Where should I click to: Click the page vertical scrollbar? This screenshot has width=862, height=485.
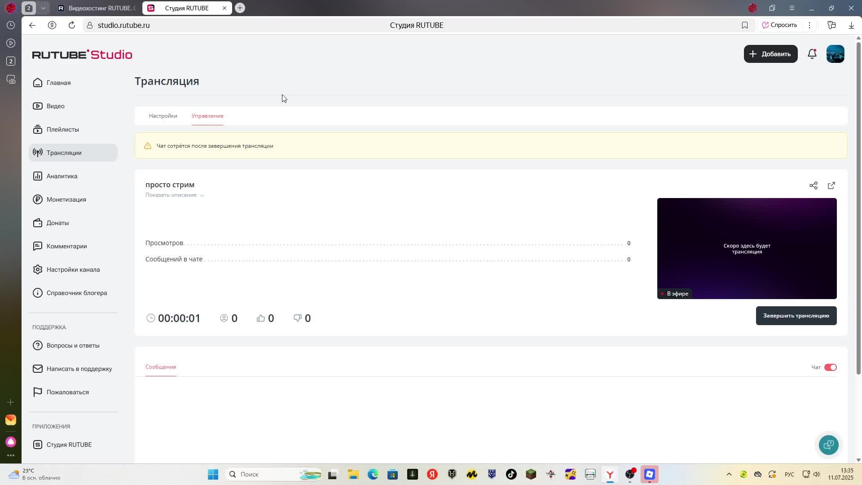point(858,208)
